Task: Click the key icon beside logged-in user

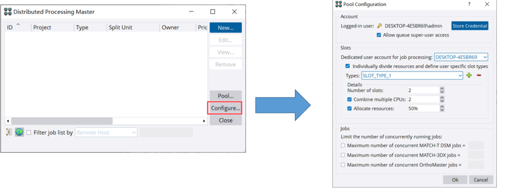Action: (x=379, y=26)
